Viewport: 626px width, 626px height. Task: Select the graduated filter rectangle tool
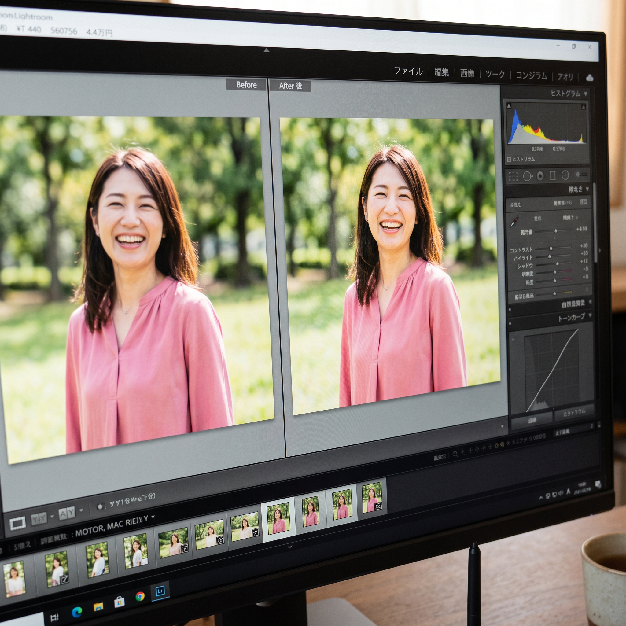(553, 176)
